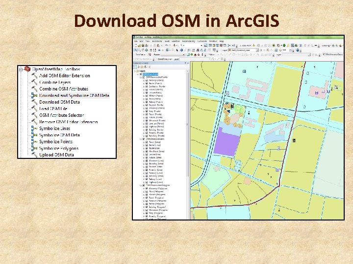Select the Pan hand tool
The height and width of the screenshot is (264, 353).
[x=143, y=50]
